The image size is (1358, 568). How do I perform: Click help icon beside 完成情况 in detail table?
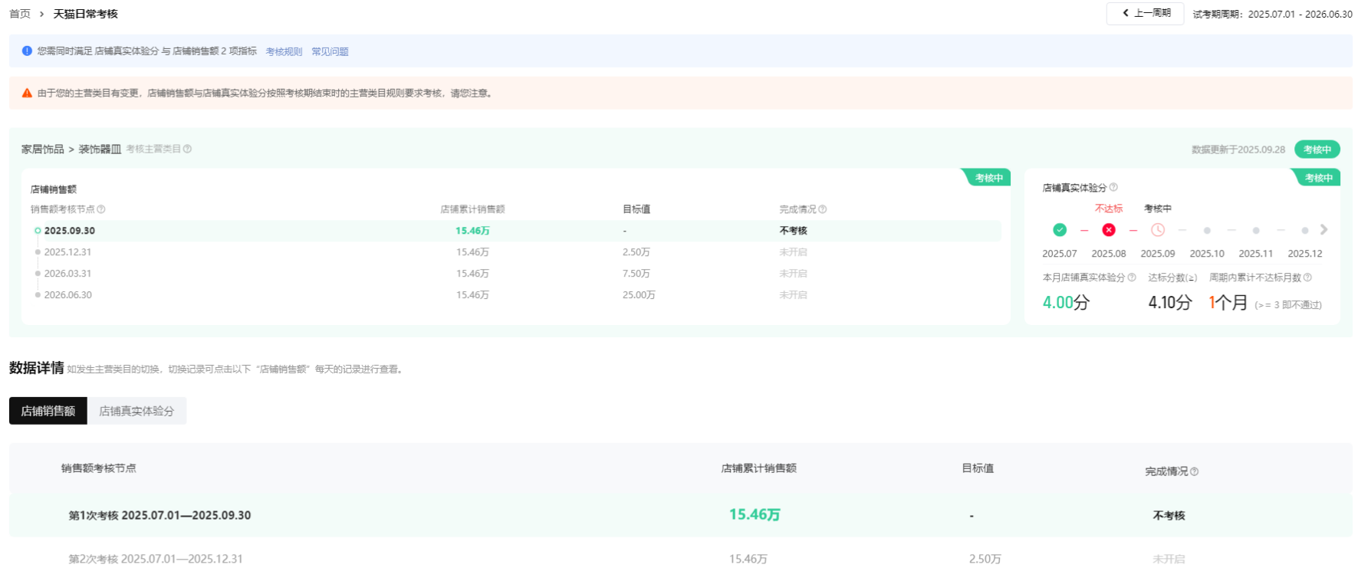tap(1194, 471)
